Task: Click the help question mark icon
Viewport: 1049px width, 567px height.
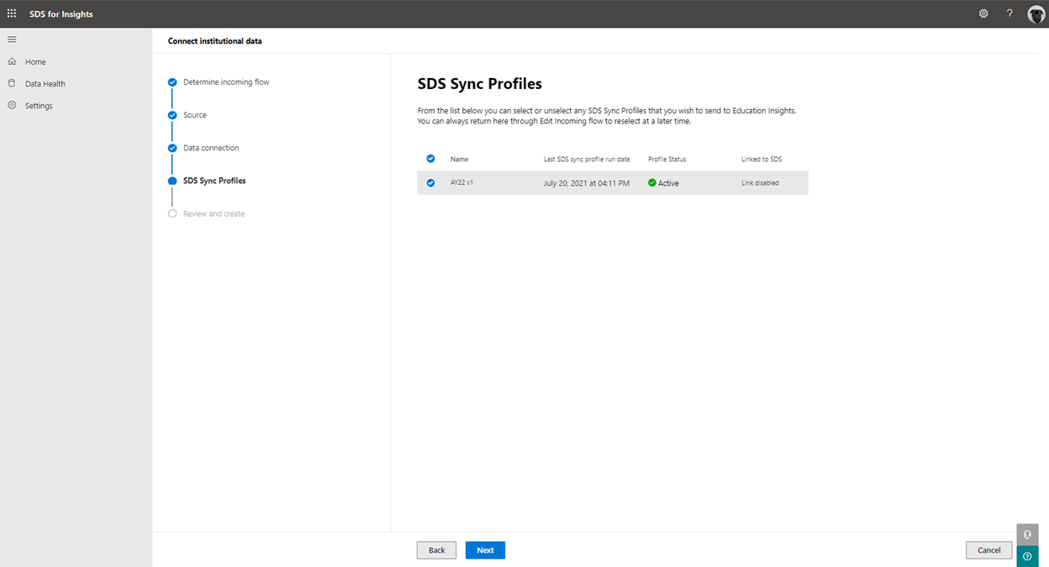Action: [1009, 13]
